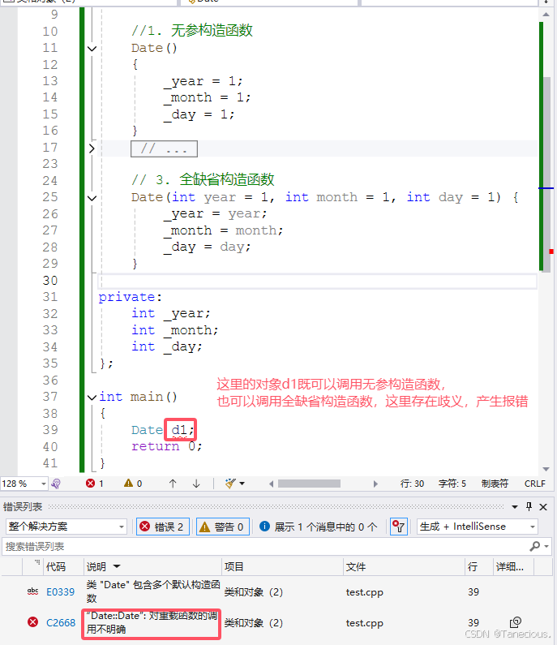557x645 pixels.
Task: Click the IntelliSense health indicator icon
Action: coord(56,484)
